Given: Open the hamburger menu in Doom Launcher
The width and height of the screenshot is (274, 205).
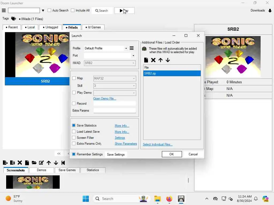Looking at the screenshot, I should tap(4, 10).
